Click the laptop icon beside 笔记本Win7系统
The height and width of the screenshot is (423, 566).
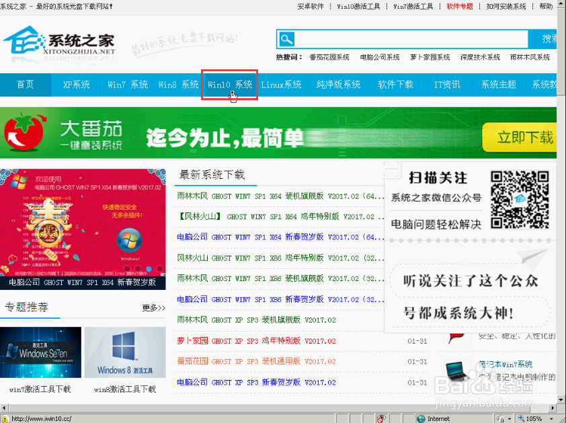pos(458,371)
